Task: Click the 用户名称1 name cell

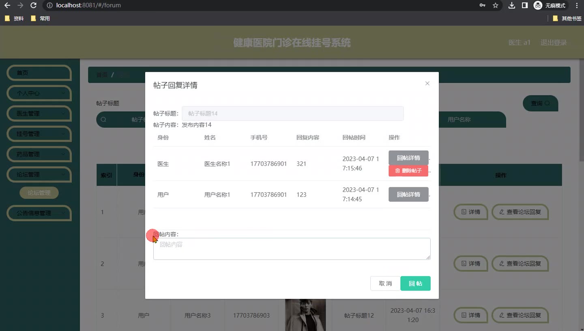Action: click(x=217, y=195)
